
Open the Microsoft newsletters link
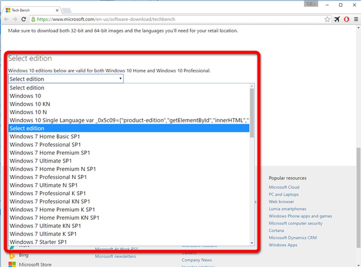(x=115, y=256)
